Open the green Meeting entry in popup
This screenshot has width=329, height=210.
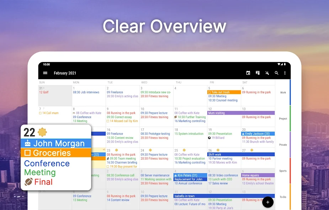40,172
